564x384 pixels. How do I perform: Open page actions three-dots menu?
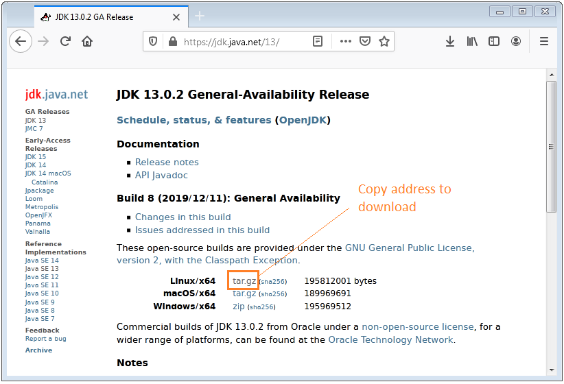(345, 41)
